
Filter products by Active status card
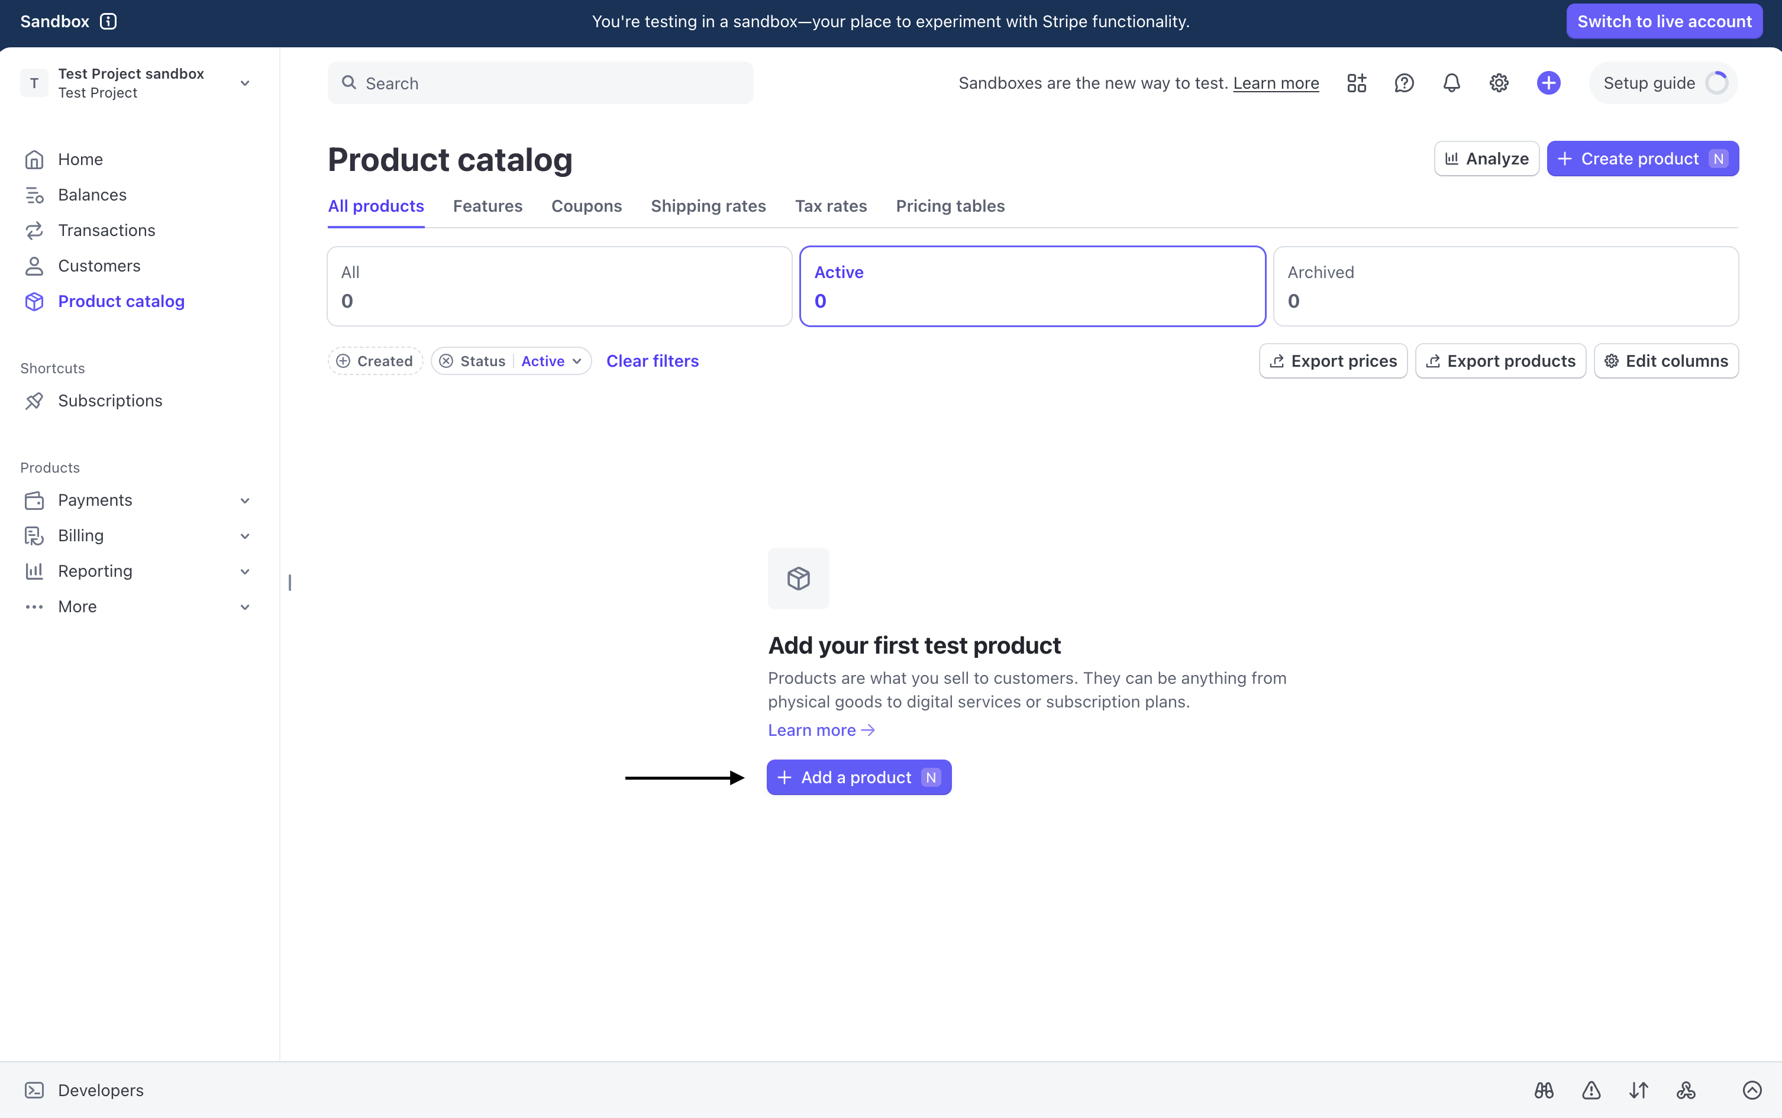pyautogui.click(x=1031, y=286)
